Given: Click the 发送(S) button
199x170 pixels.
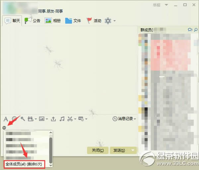Looking at the screenshot, I should pyautogui.click(x=119, y=150).
